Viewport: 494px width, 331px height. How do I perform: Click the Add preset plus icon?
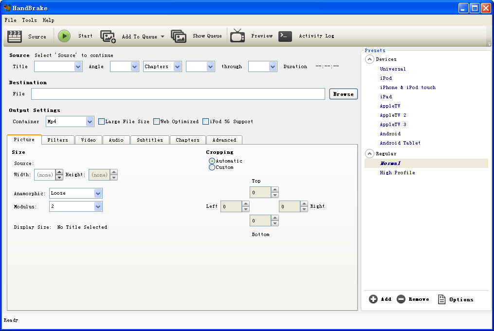tap(373, 299)
